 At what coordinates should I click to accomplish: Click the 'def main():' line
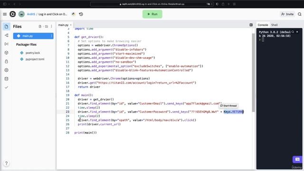coord(84,95)
